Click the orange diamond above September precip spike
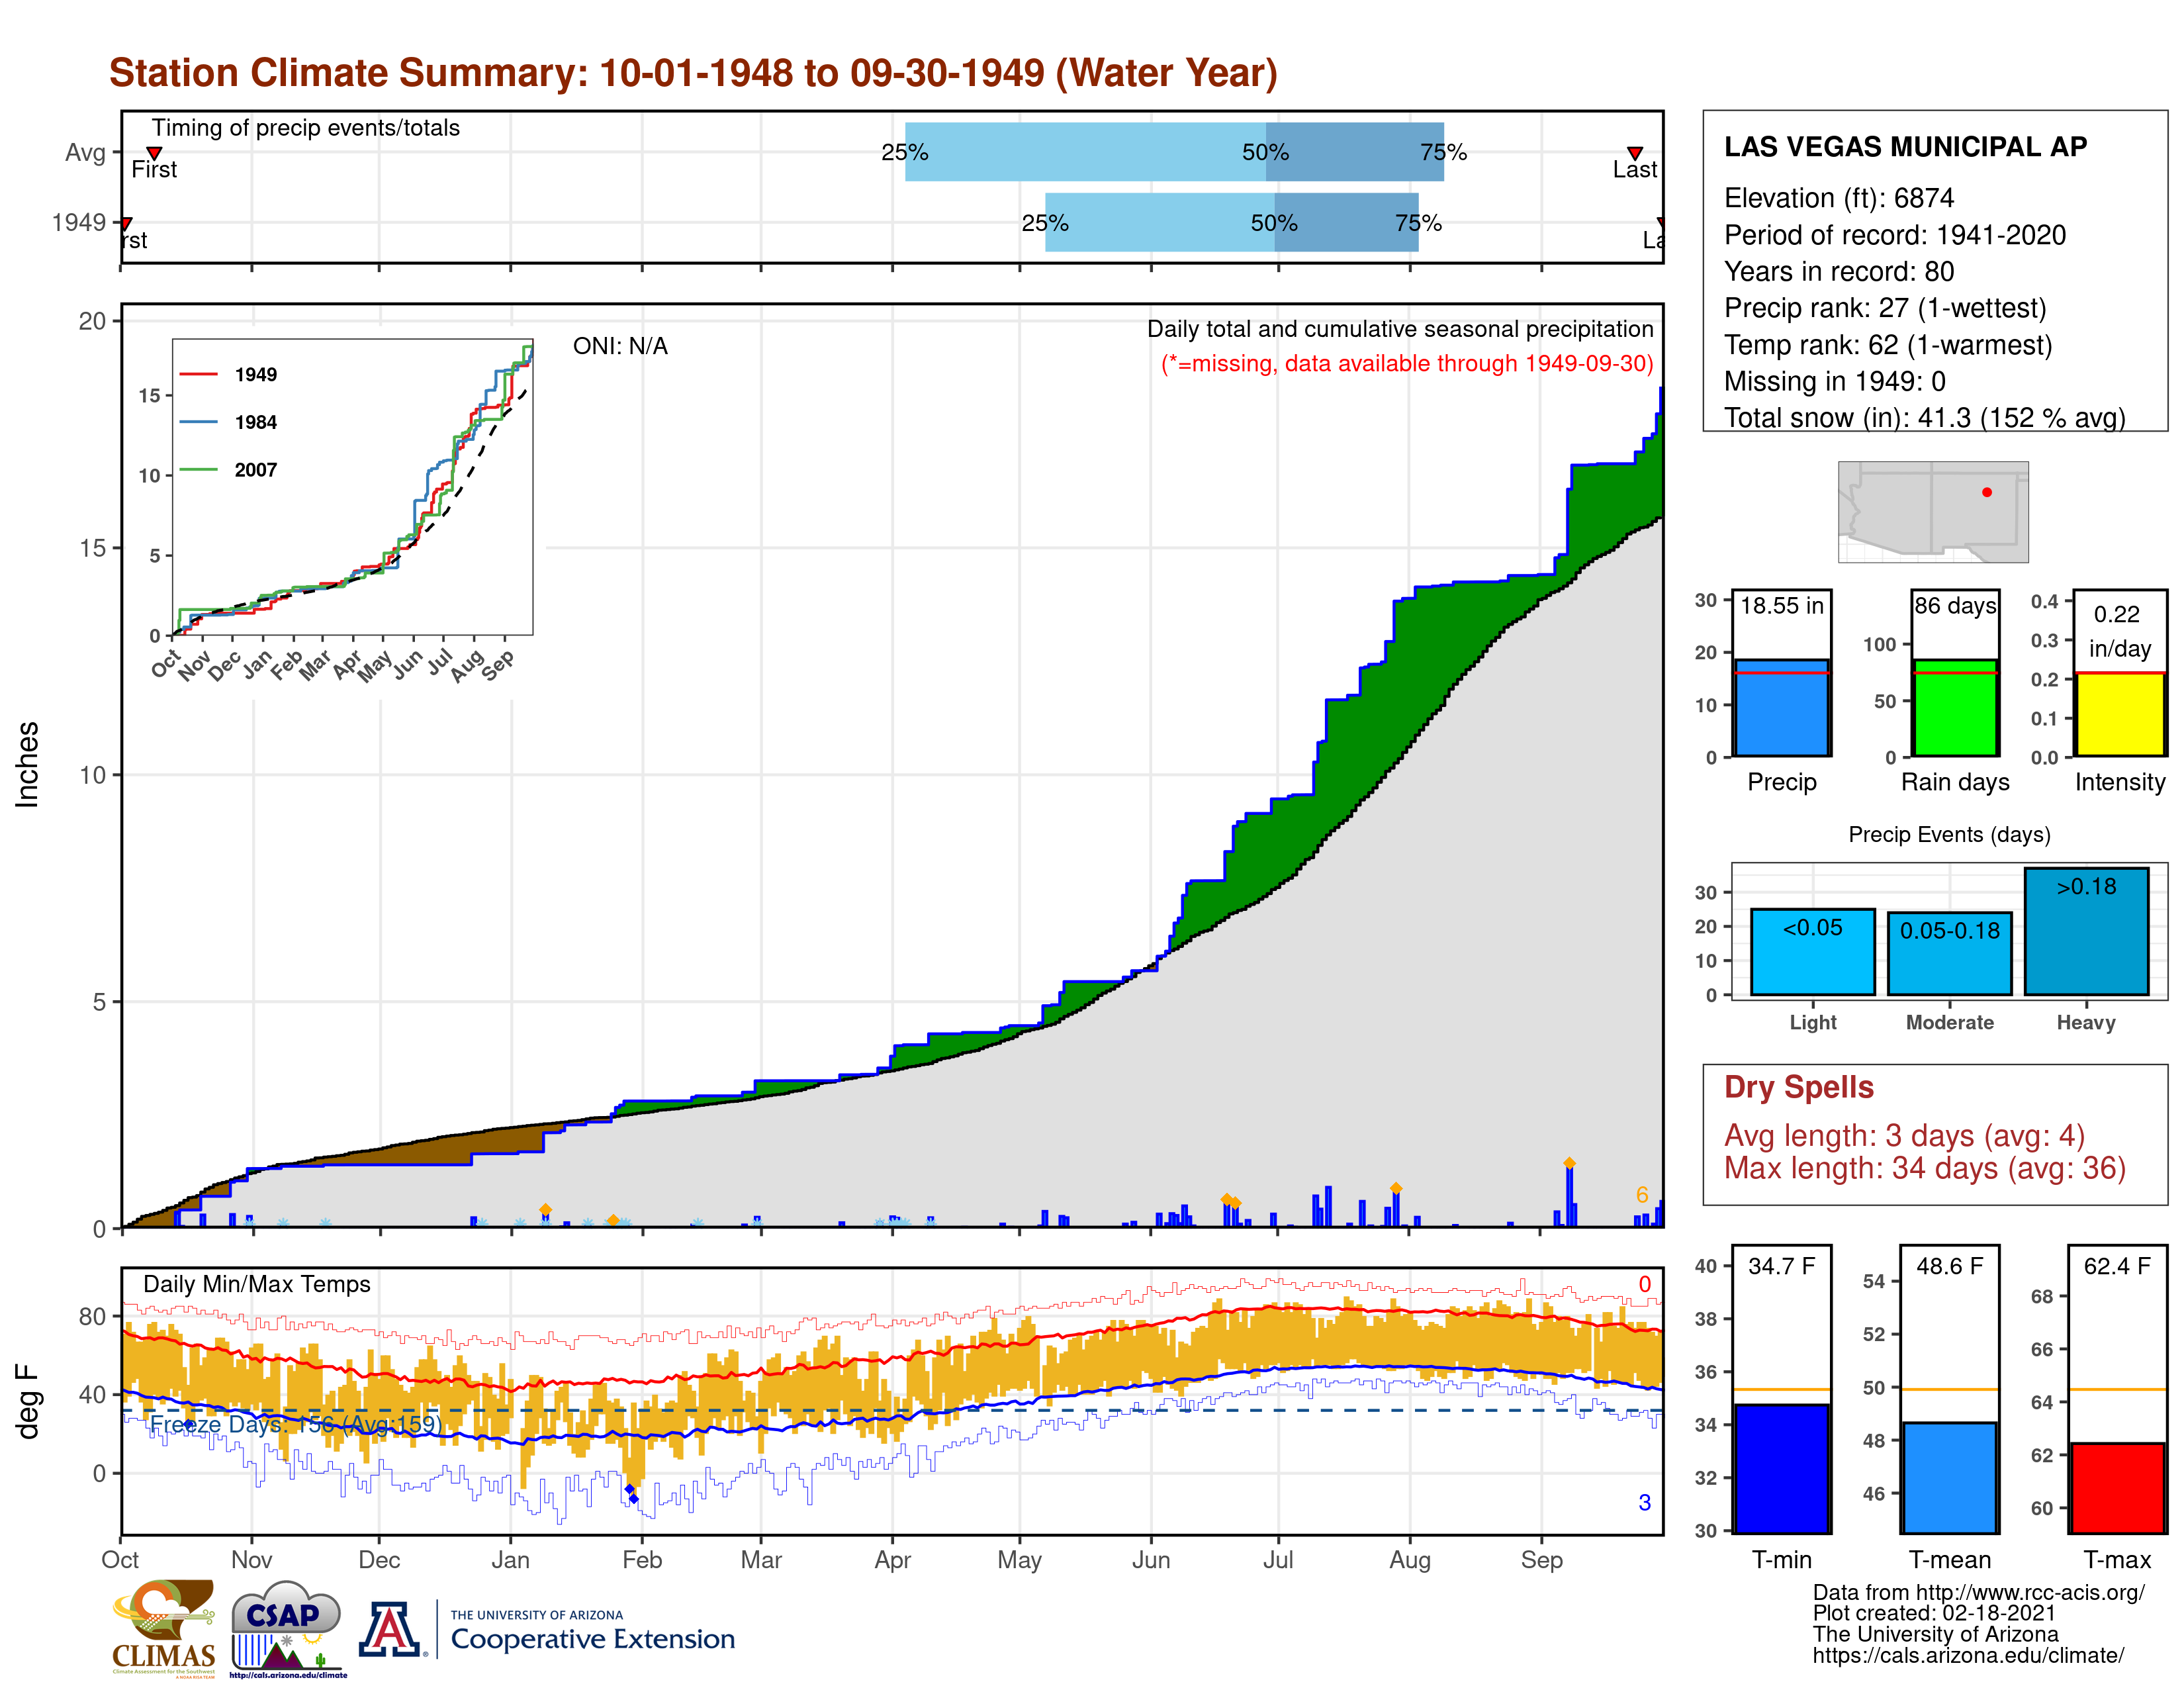This screenshot has width=2184, height=1688. point(1569,1163)
